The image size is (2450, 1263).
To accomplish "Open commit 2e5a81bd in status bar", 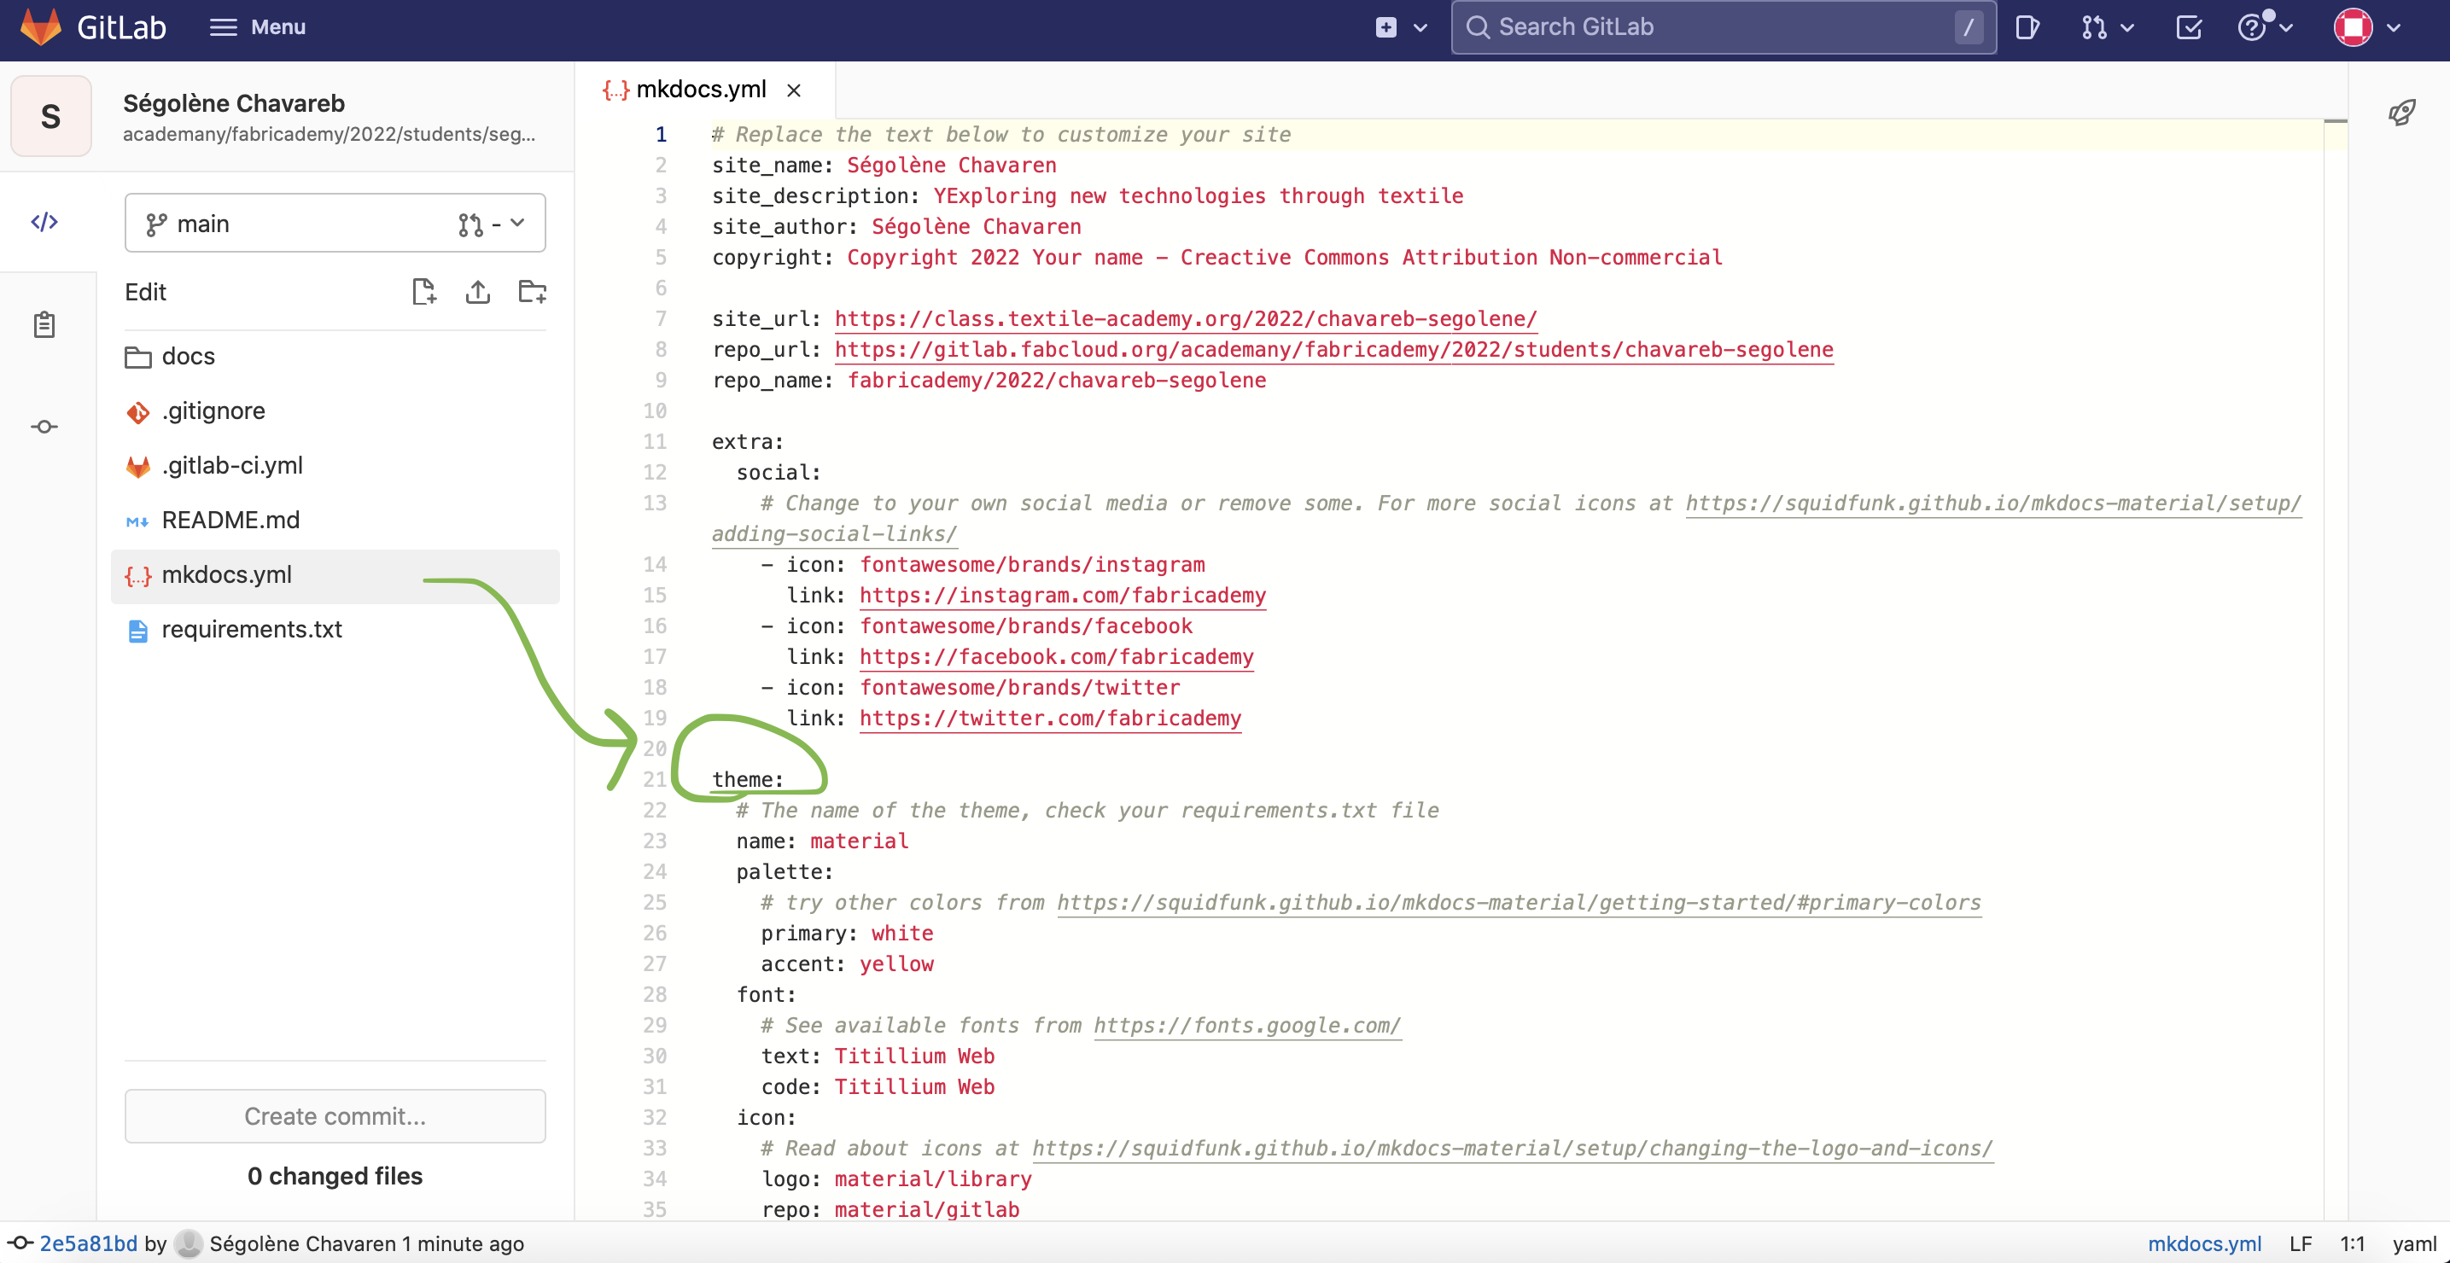I will (89, 1243).
